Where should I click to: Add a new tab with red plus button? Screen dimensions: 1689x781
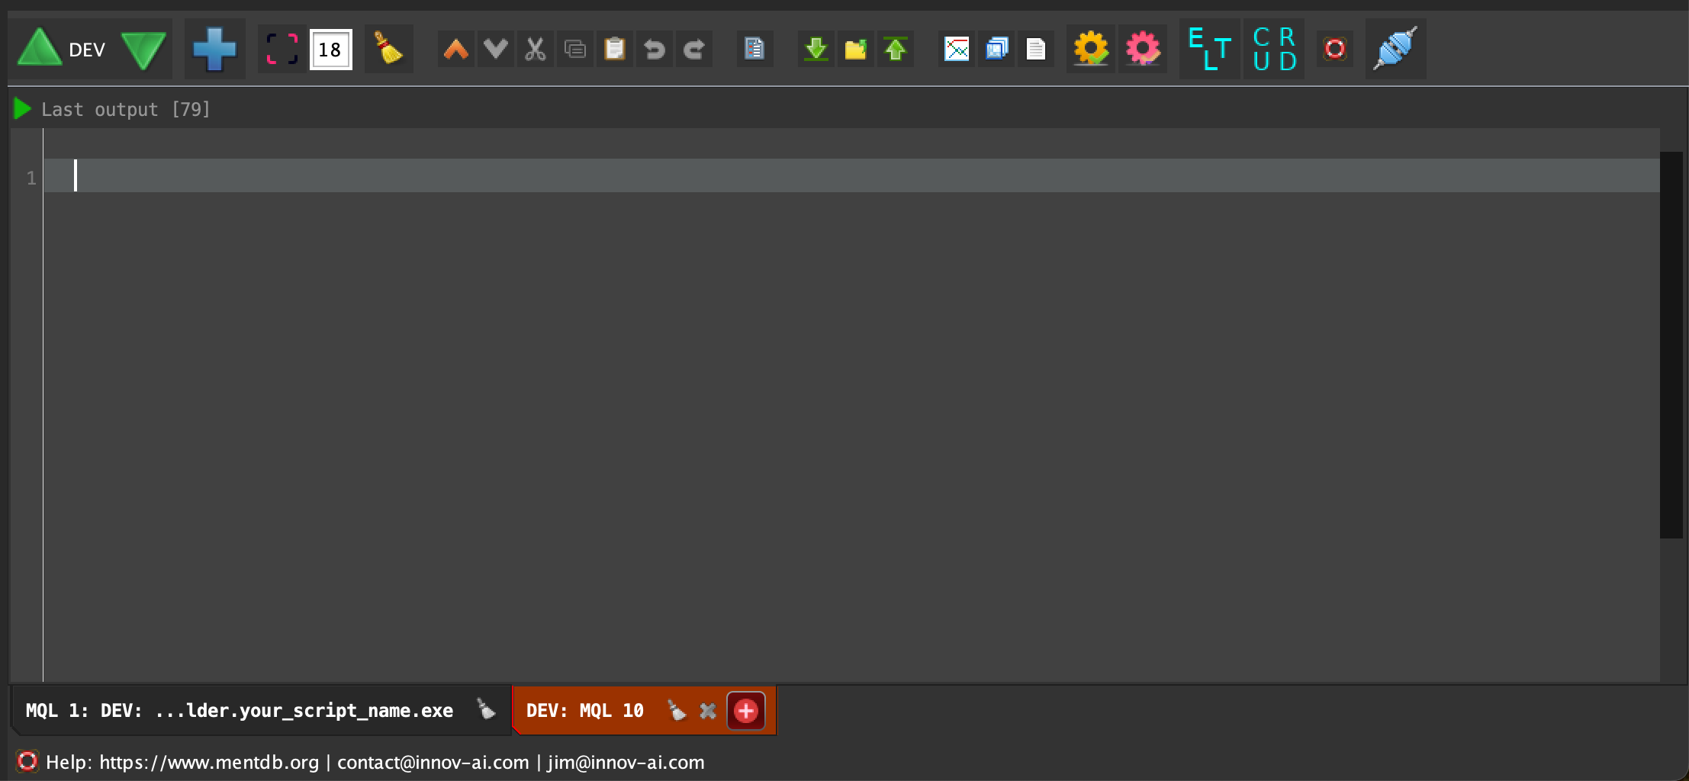pos(745,711)
